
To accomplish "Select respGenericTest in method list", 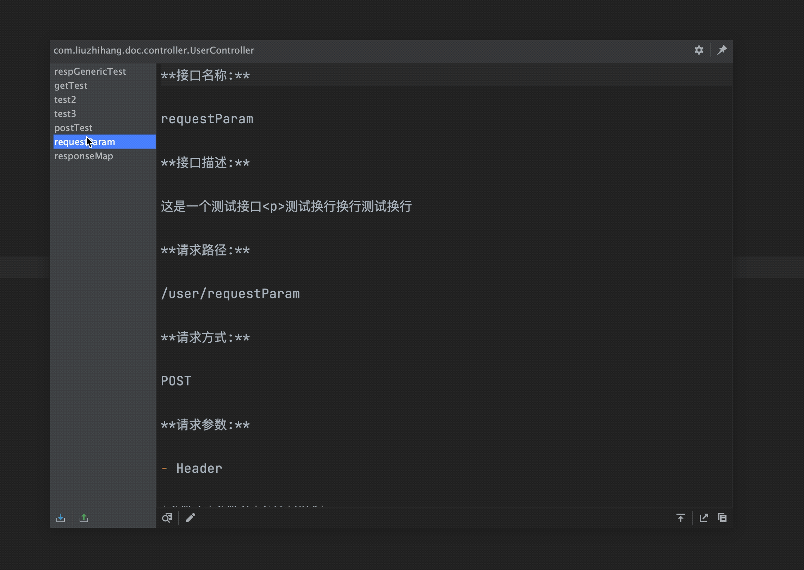I will coord(90,72).
